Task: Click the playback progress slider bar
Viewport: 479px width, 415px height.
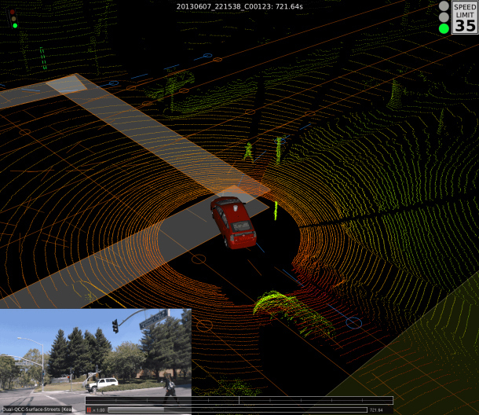Action: pos(237,409)
